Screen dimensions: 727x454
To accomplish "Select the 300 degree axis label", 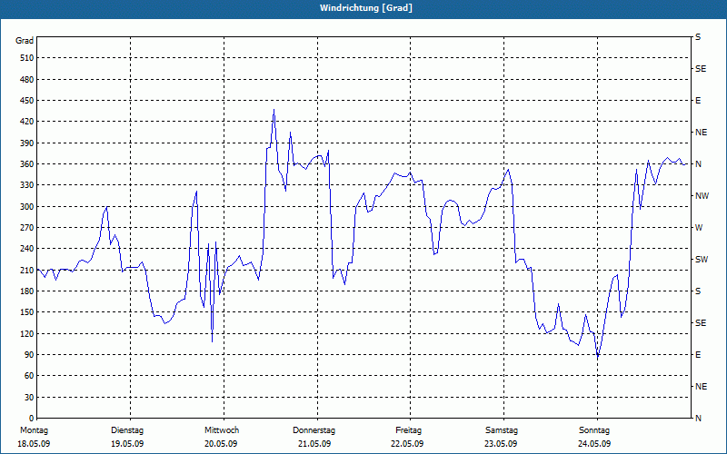I will (27, 207).
